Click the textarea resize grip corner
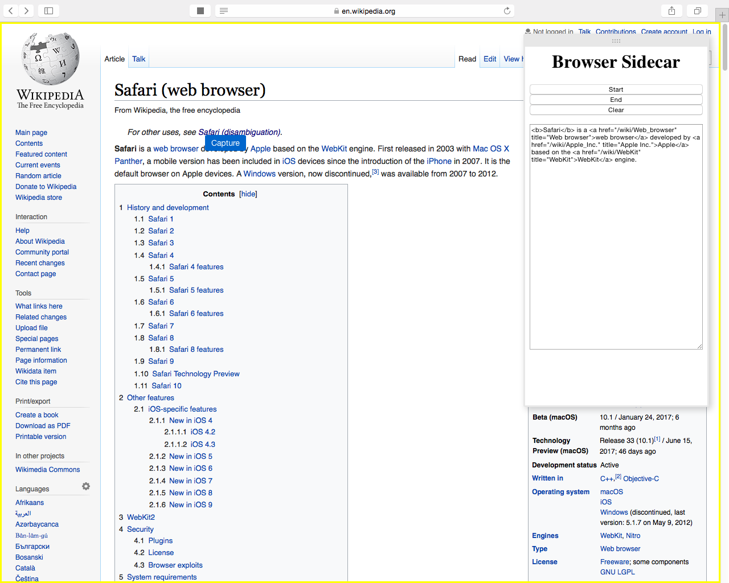This screenshot has height=583, width=729. (x=699, y=346)
